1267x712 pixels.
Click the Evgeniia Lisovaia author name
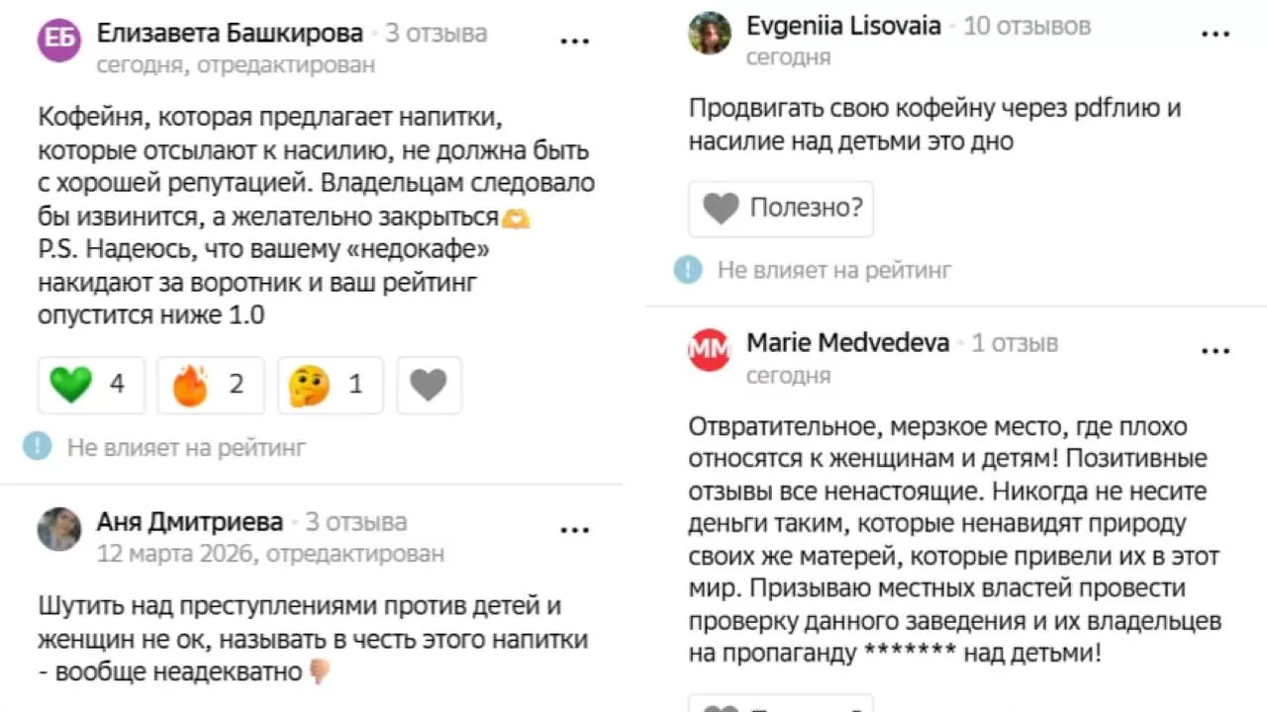click(843, 26)
